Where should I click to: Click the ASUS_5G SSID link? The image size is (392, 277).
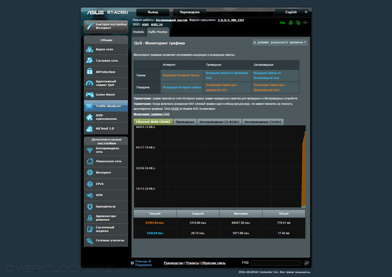pyautogui.click(x=157, y=24)
